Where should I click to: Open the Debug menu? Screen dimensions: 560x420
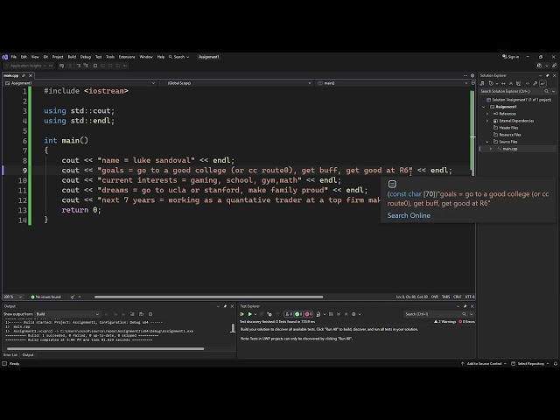(x=86, y=57)
